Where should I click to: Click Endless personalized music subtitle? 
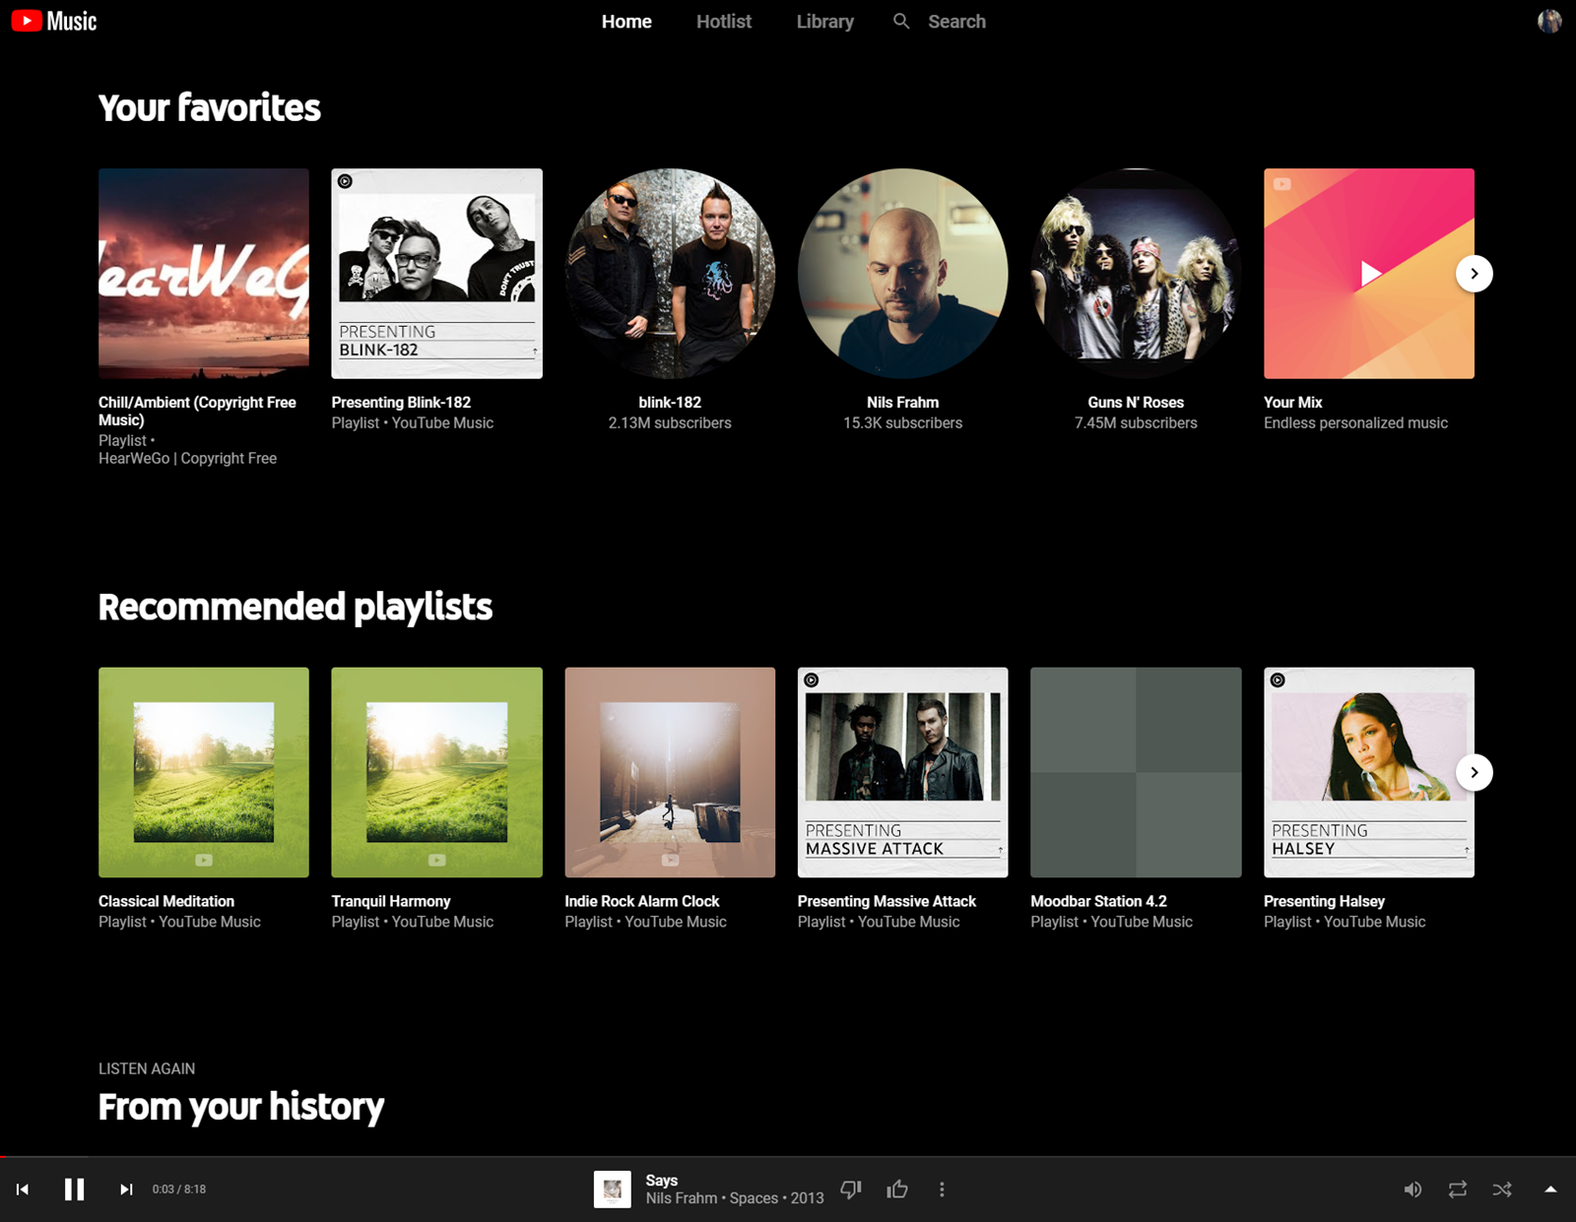(x=1355, y=423)
